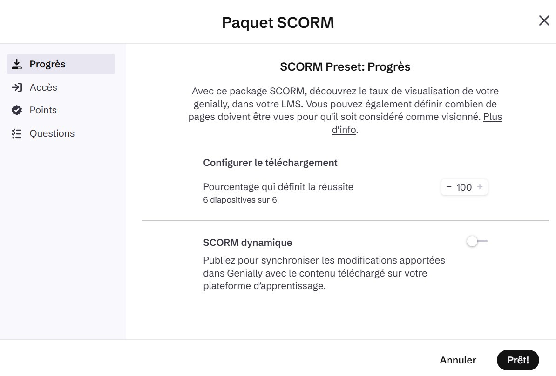
Task: Enable the SCORM dynamique switch
Action: coord(477,241)
